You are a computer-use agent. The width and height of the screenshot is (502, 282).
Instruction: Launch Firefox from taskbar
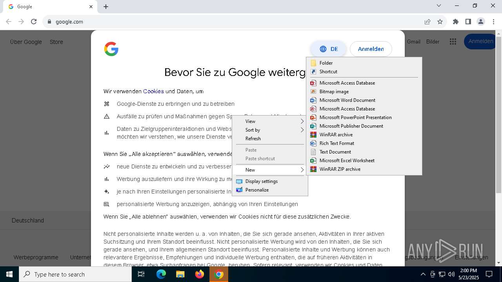coord(200,274)
